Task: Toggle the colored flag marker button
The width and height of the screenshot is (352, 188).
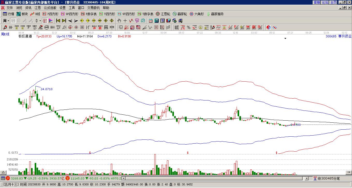Action: click(51, 21)
